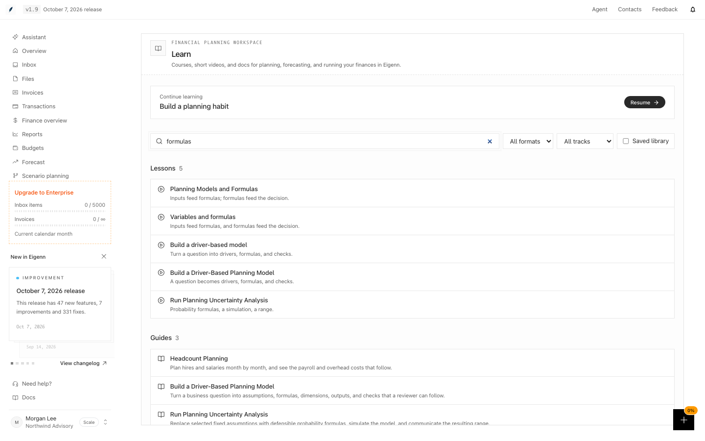Open lesson Planning Models and Formulas
Screen dimensions: 705x441
click(412, 193)
